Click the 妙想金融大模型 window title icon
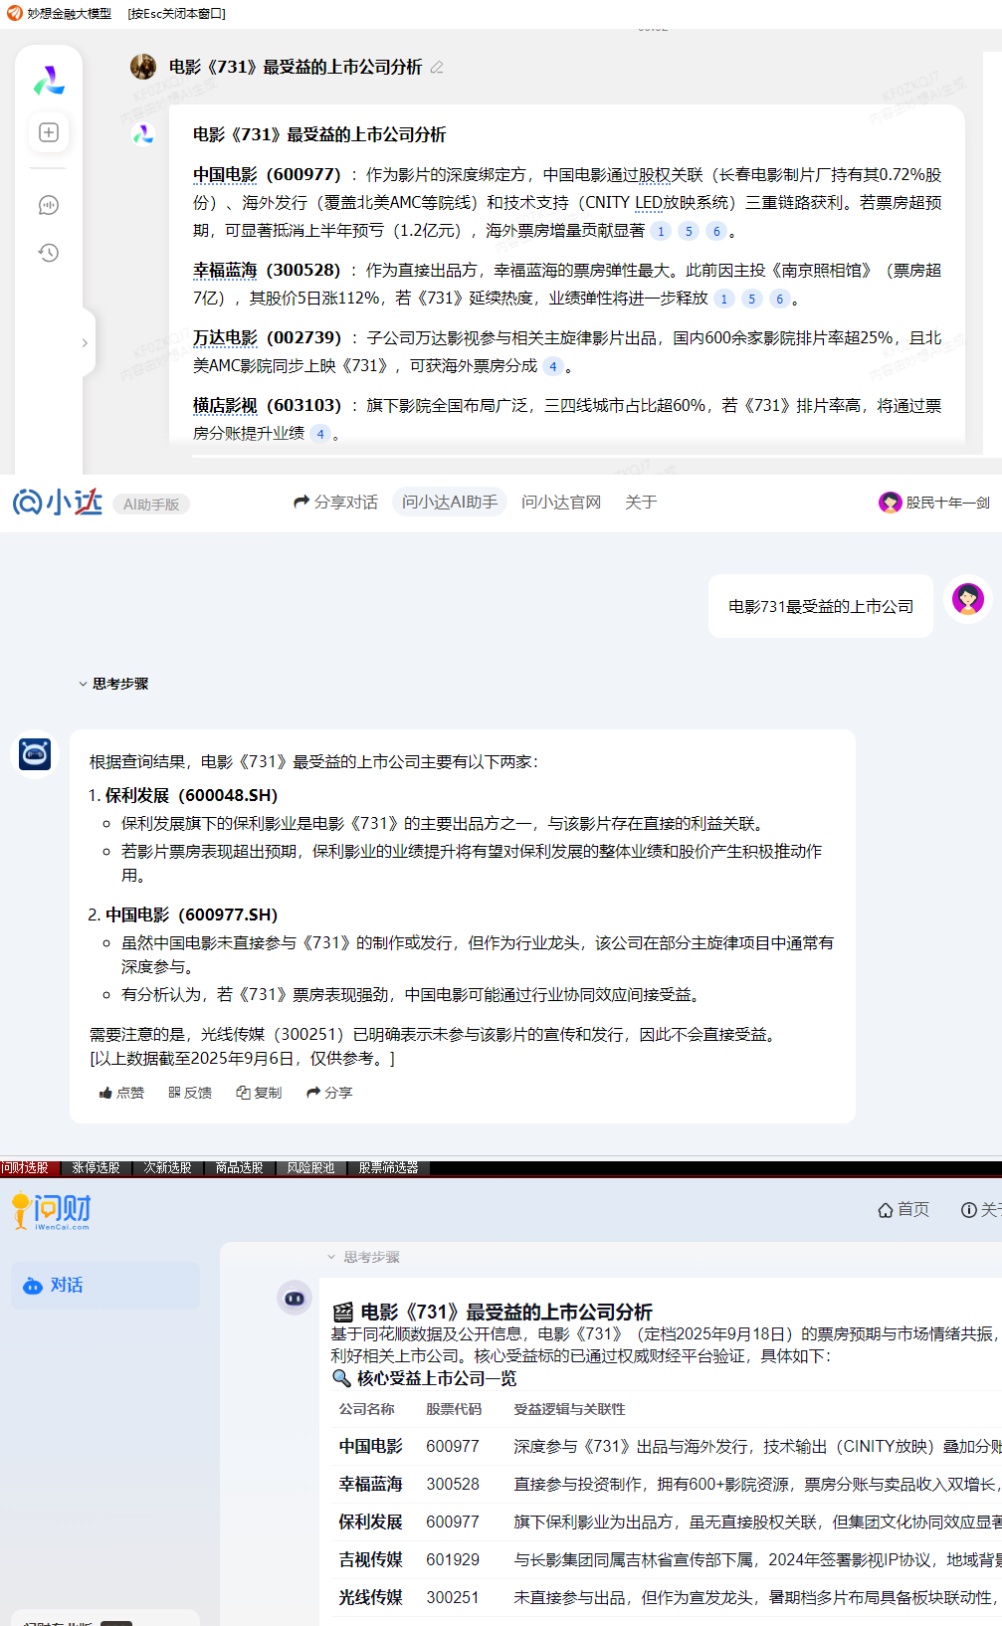The height and width of the screenshot is (1626, 1002). pos(15,13)
